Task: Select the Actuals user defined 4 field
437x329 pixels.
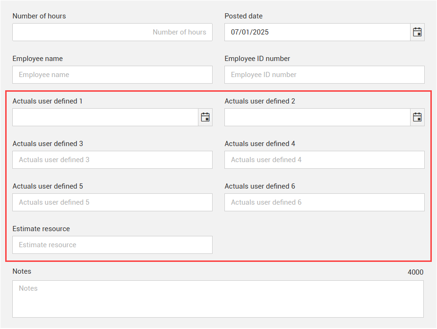Action: click(324, 160)
